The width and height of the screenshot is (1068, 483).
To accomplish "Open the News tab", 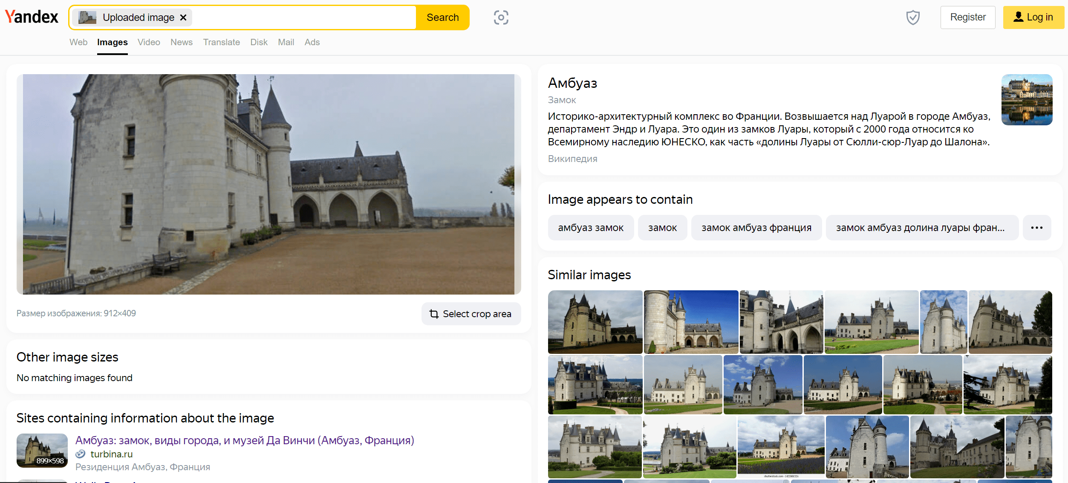I will tap(182, 42).
